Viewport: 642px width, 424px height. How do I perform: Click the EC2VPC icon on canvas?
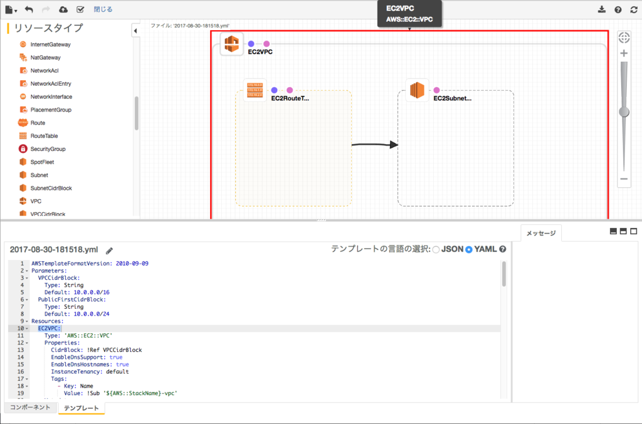click(232, 44)
